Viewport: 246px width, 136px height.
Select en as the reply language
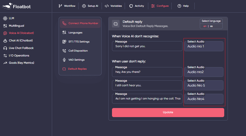[x=205, y=26]
